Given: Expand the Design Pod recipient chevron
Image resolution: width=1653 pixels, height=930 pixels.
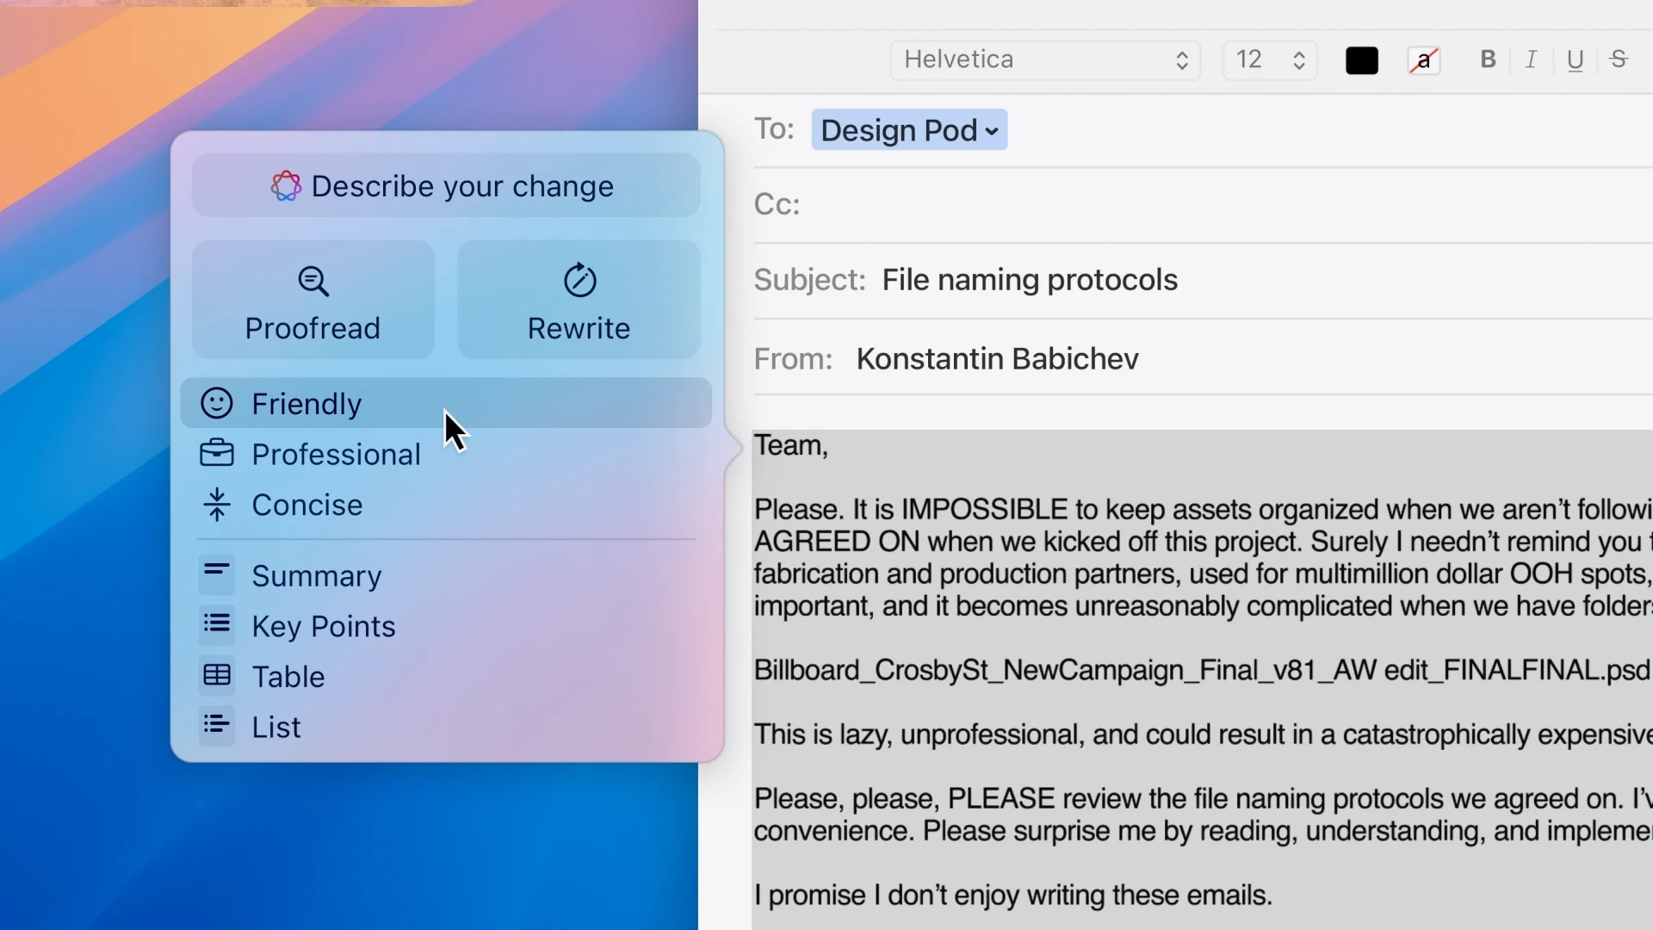Looking at the screenshot, I should [x=992, y=131].
